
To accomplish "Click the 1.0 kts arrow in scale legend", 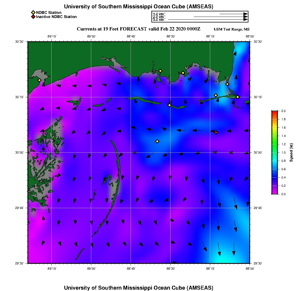I will tap(233, 14).
